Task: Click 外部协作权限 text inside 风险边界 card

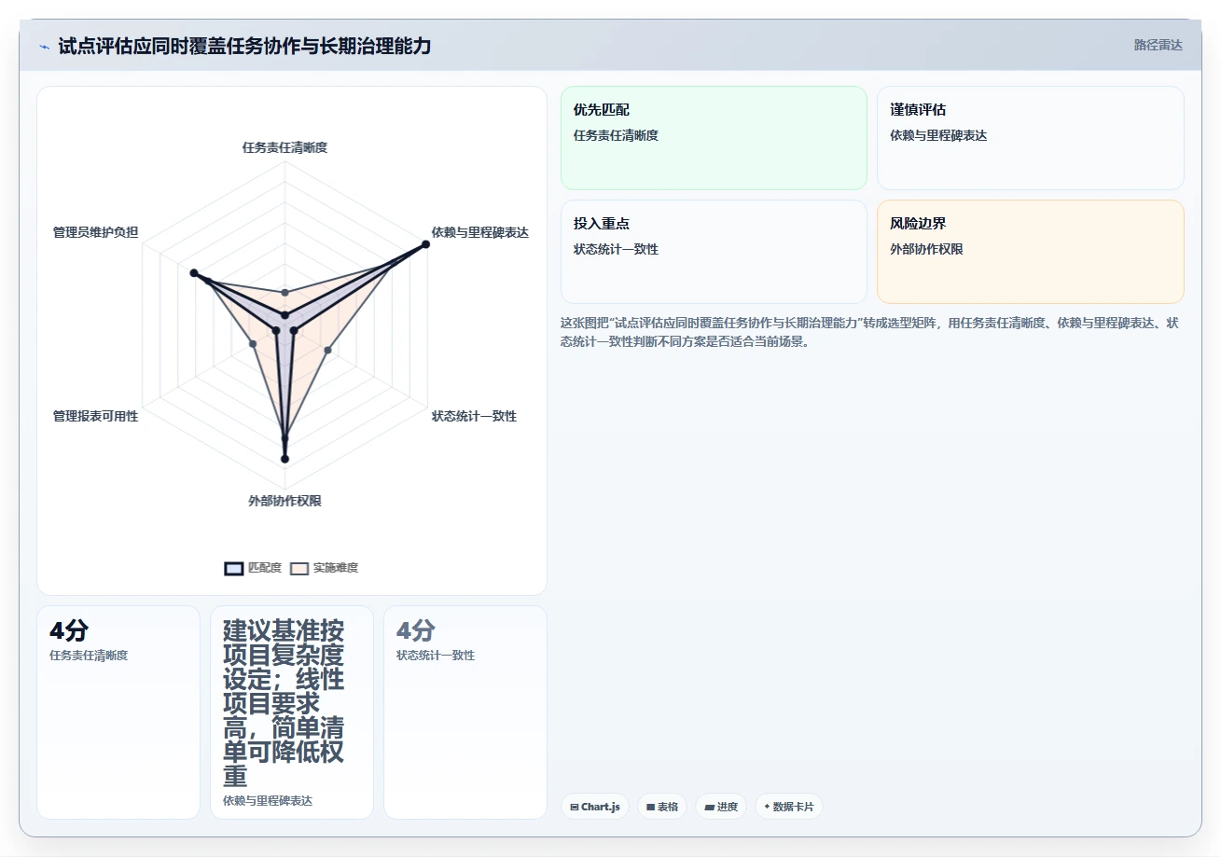Action: click(926, 249)
